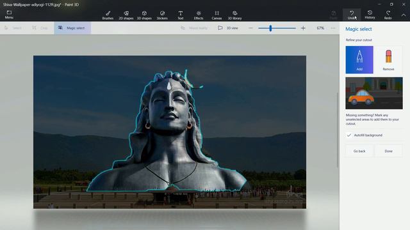
Task: Toggle 3D view
Action: pos(228,28)
